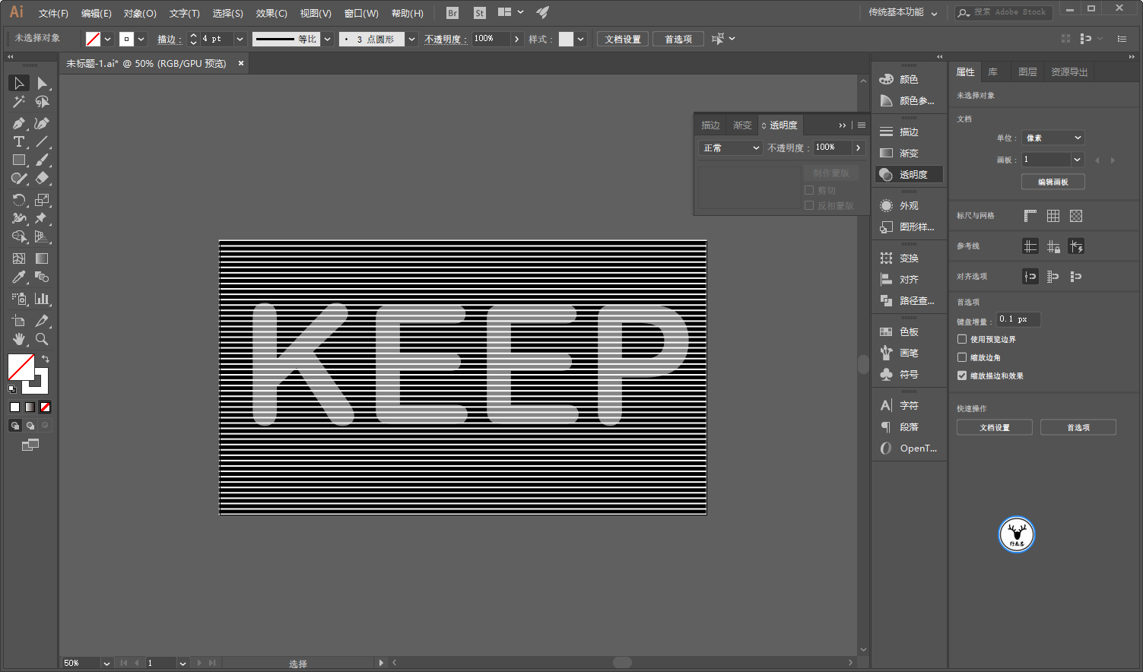Click 首选项 under 快速操作
This screenshot has height=672, width=1143.
click(1078, 427)
